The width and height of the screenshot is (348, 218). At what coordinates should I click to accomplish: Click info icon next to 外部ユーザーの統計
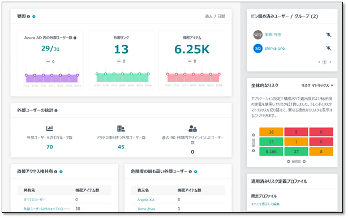[56, 110]
